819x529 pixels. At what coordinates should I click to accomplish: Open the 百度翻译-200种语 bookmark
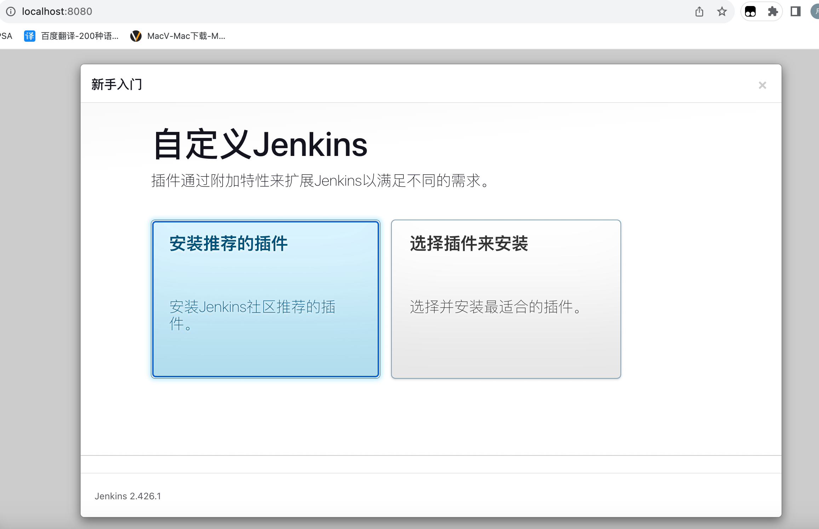[x=80, y=36]
